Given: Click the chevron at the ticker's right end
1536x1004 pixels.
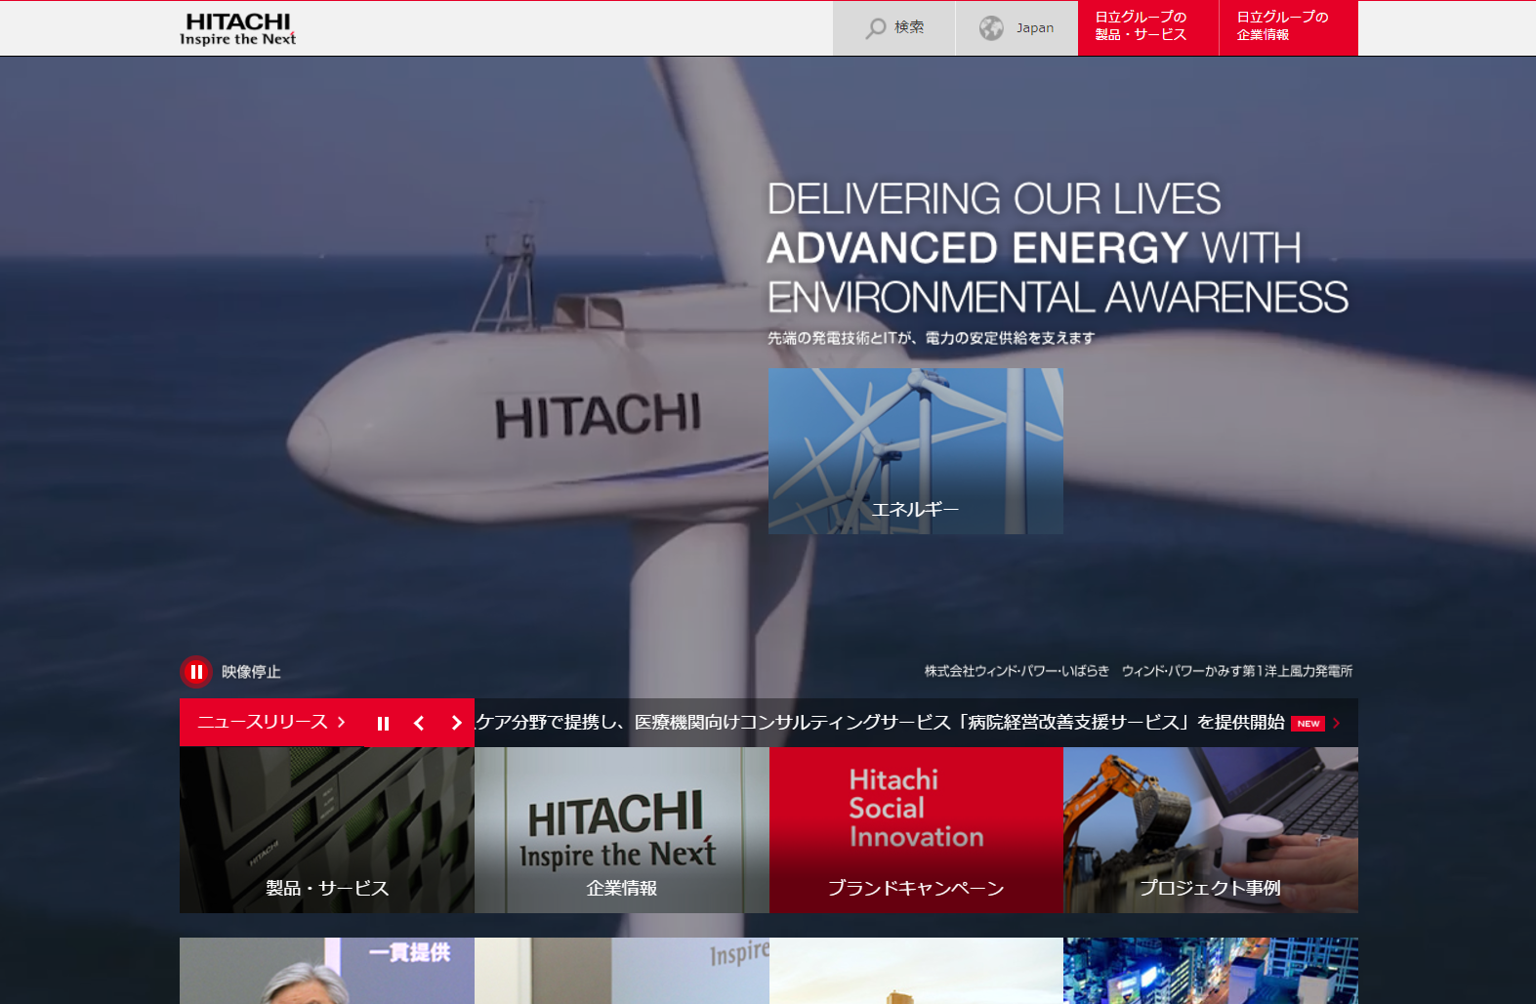Looking at the screenshot, I should pos(1337,724).
